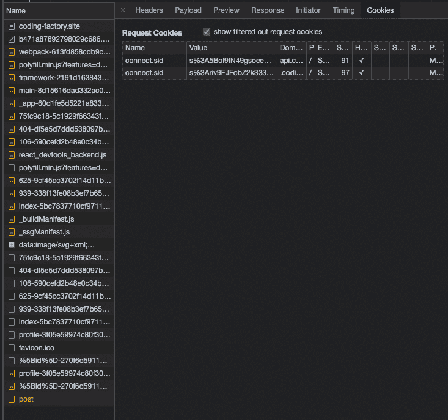The height and width of the screenshot is (420, 448).
Task: Click the icon next to _ssgManifest.js
Action: coord(12,232)
